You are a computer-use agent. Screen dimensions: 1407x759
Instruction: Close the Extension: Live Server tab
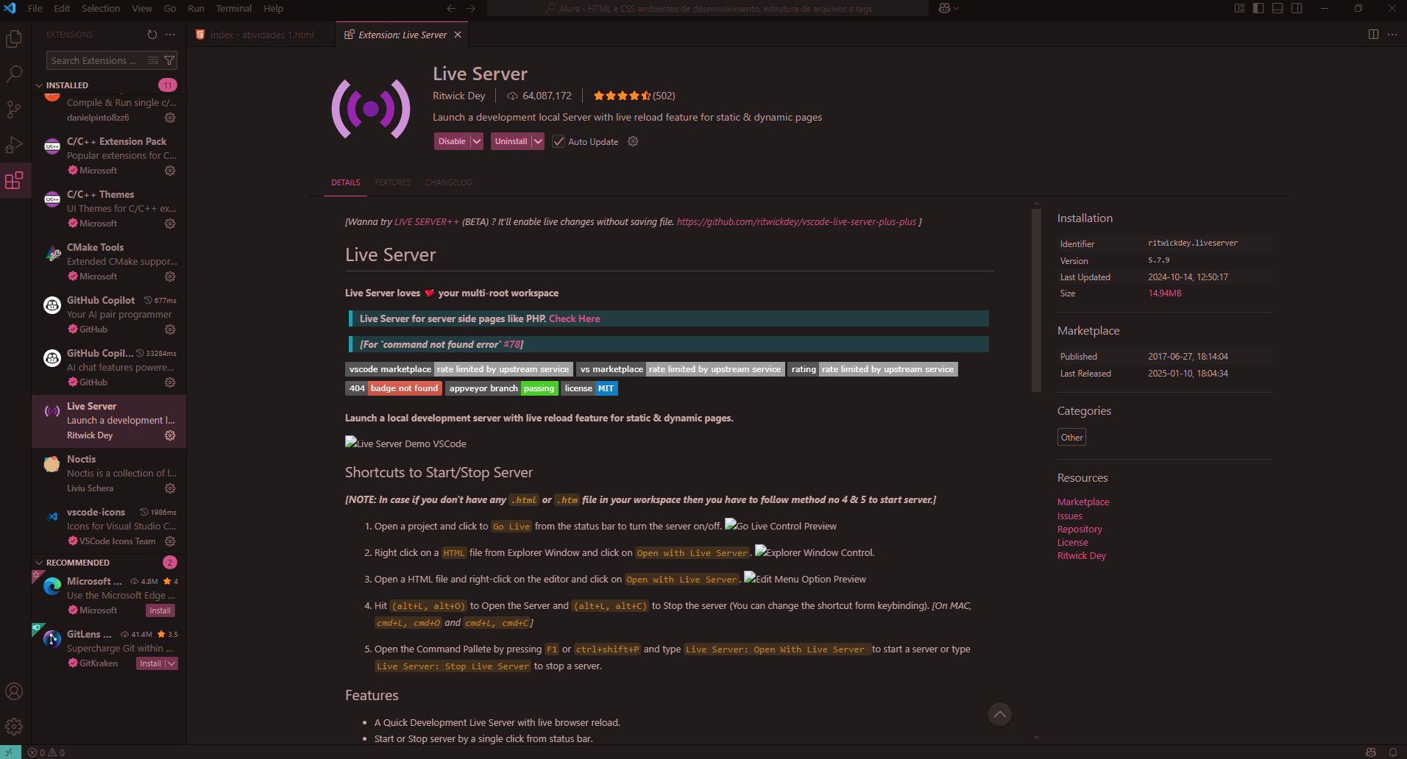pos(458,35)
